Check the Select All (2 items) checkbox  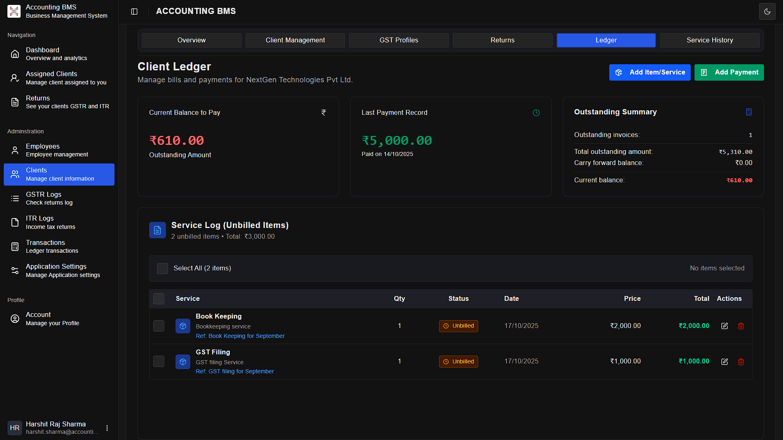coord(162,268)
